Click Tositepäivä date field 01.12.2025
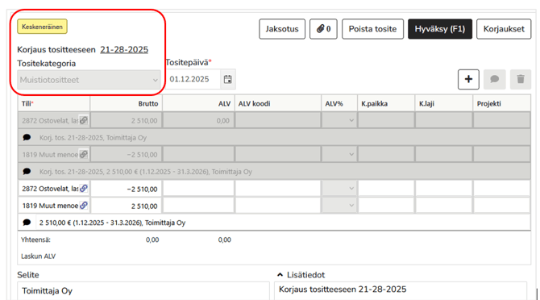Viewport: 540px width, 300px height. tap(193, 79)
